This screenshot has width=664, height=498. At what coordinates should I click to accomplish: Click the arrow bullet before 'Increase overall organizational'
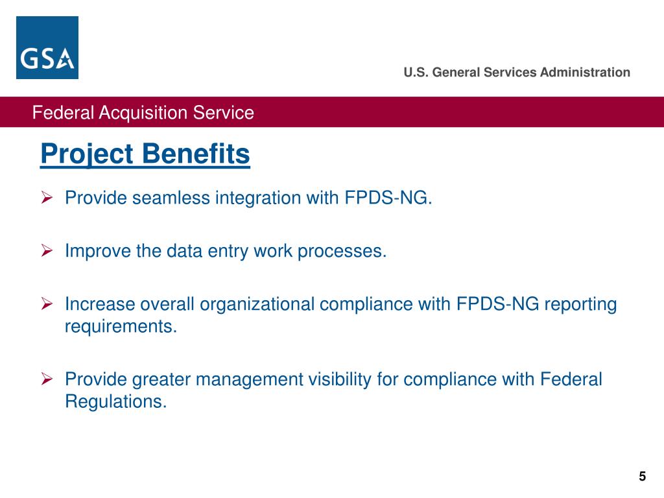click(x=47, y=303)
